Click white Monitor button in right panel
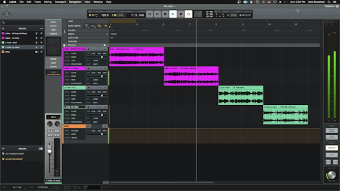This screenshot has width=340, height=191. coord(331,148)
